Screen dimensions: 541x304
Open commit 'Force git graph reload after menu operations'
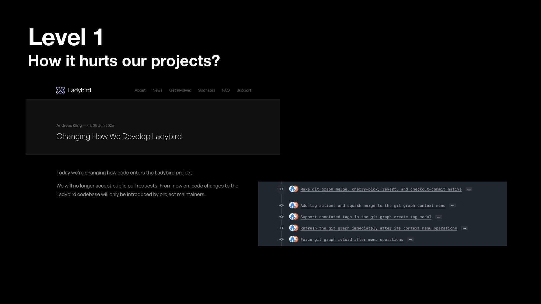point(352,240)
